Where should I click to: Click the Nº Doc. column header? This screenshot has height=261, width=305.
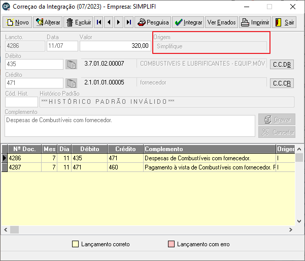click(x=24, y=149)
